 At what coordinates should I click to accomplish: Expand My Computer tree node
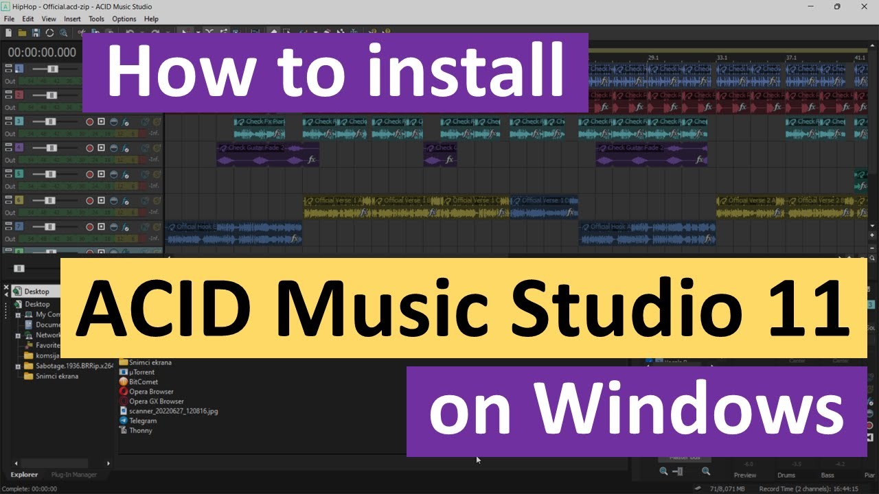(x=19, y=315)
